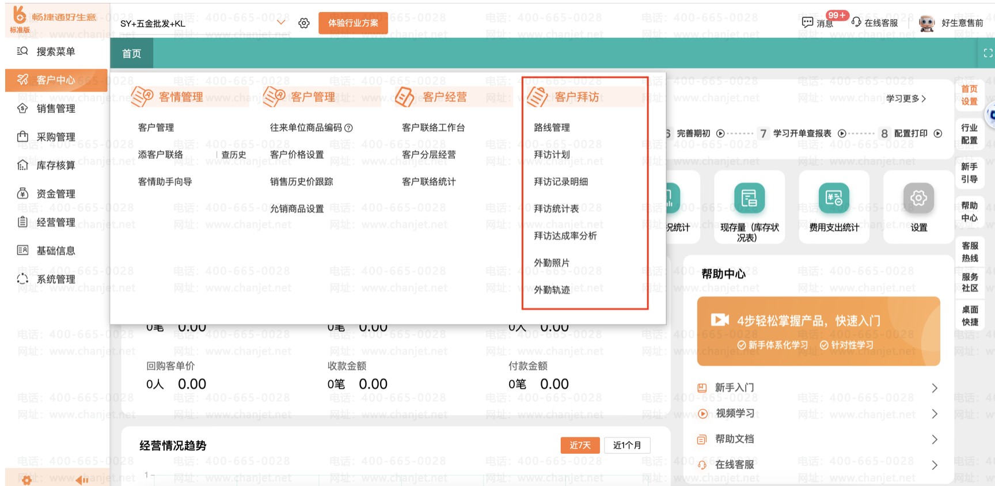Image resolution: width=995 pixels, height=486 pixels.
Task: Click the 查历史 link
Action: [234, 155]
